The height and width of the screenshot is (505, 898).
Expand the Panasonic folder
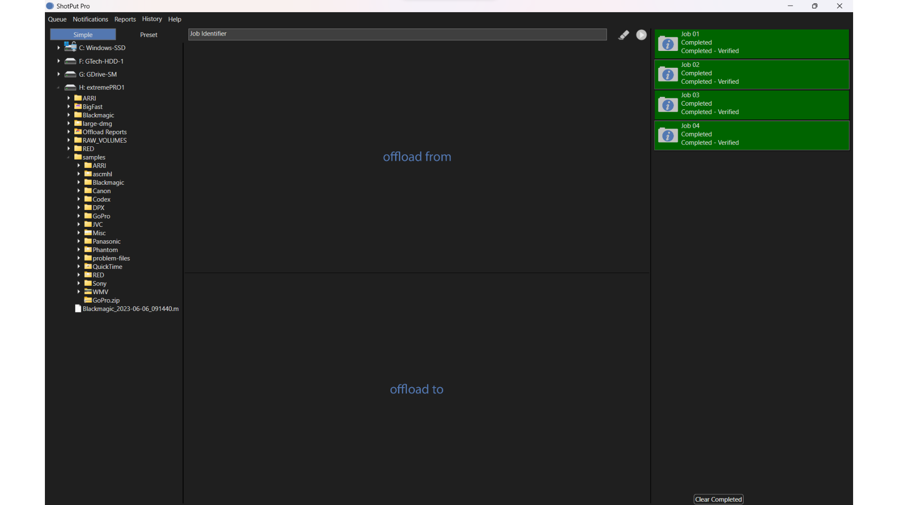[x=79, y=241]
